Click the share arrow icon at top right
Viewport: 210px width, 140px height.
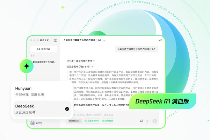(x=160, y=41)
